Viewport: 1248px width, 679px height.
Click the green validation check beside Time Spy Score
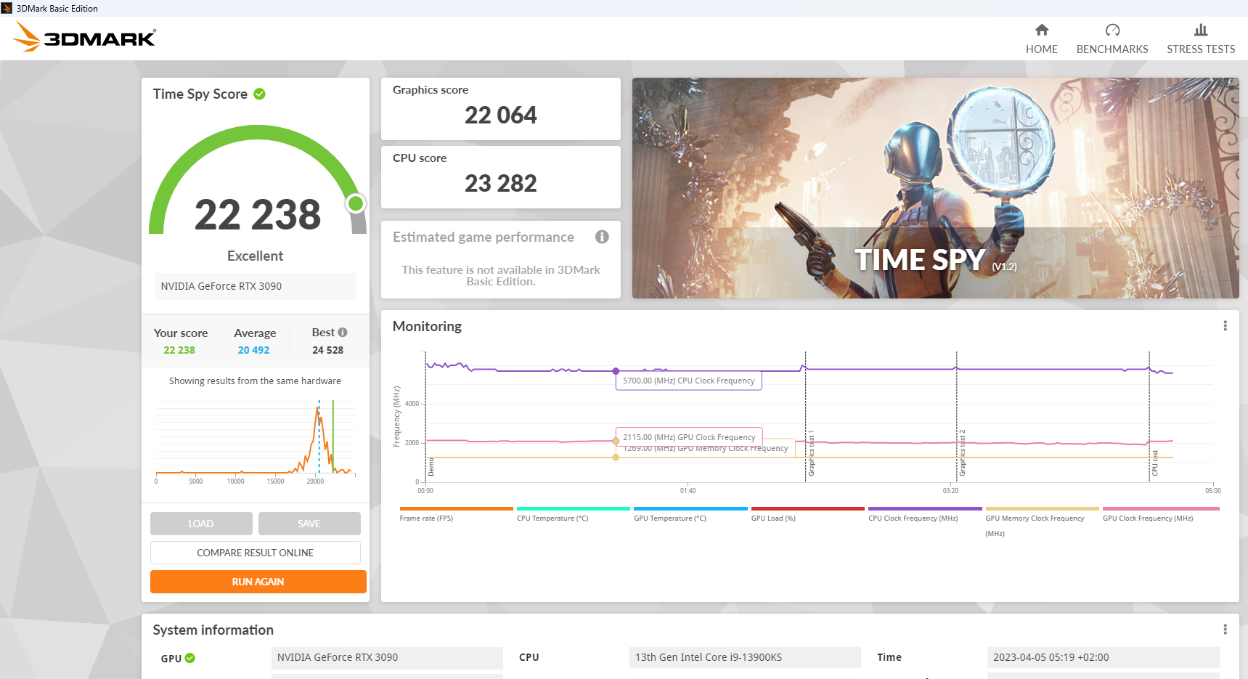tap(259, 94)
